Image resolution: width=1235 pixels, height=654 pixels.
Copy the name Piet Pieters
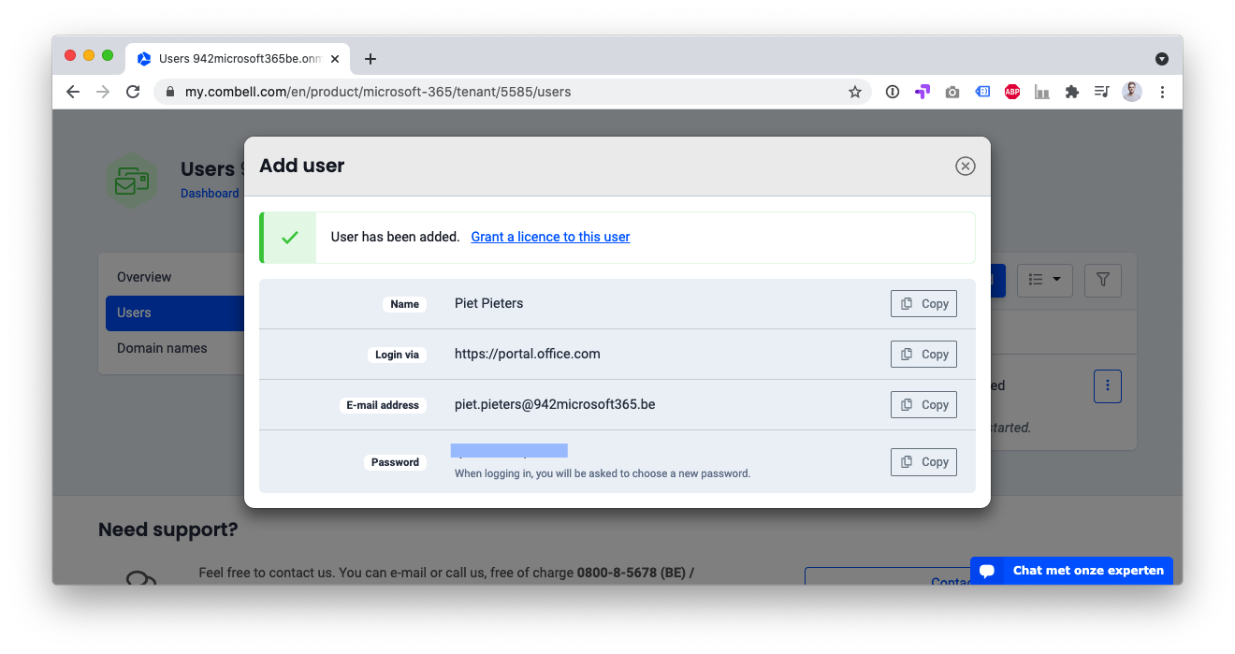[923, 304]
